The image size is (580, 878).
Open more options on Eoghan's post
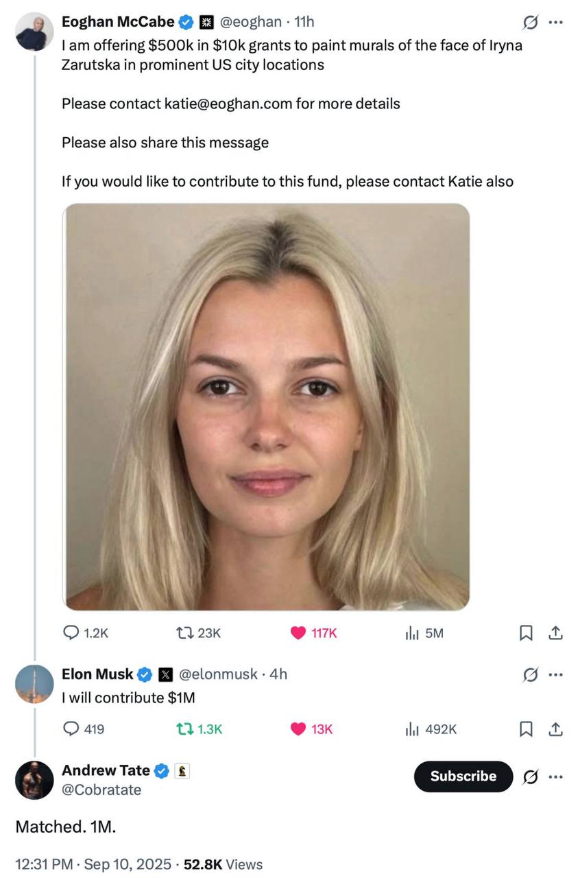click(556, 23)
